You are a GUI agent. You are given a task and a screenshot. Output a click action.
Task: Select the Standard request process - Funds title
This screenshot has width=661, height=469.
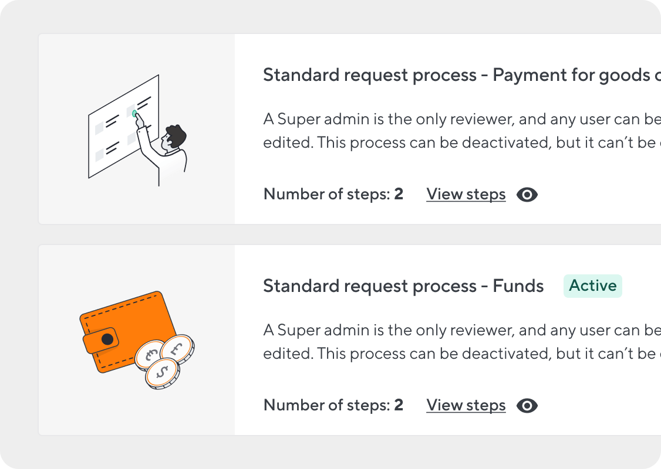pyautogui.click(x=403, y=286)
